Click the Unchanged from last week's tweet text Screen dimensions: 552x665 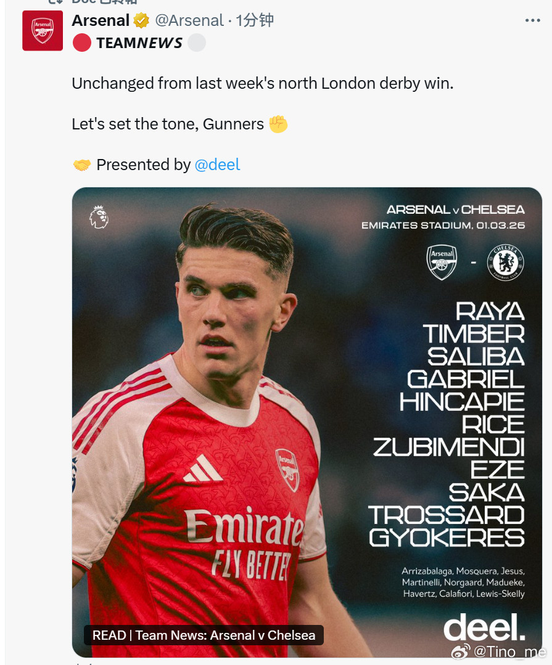coord(262,83)
